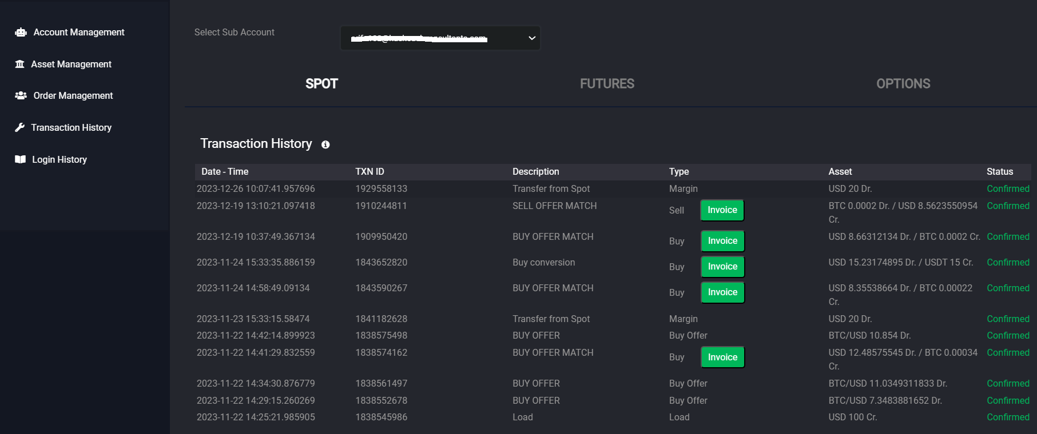Open the Select Sub Account dropdown
The width and height of the screenshot is (1037, 434).
click(x=440, y=38)
